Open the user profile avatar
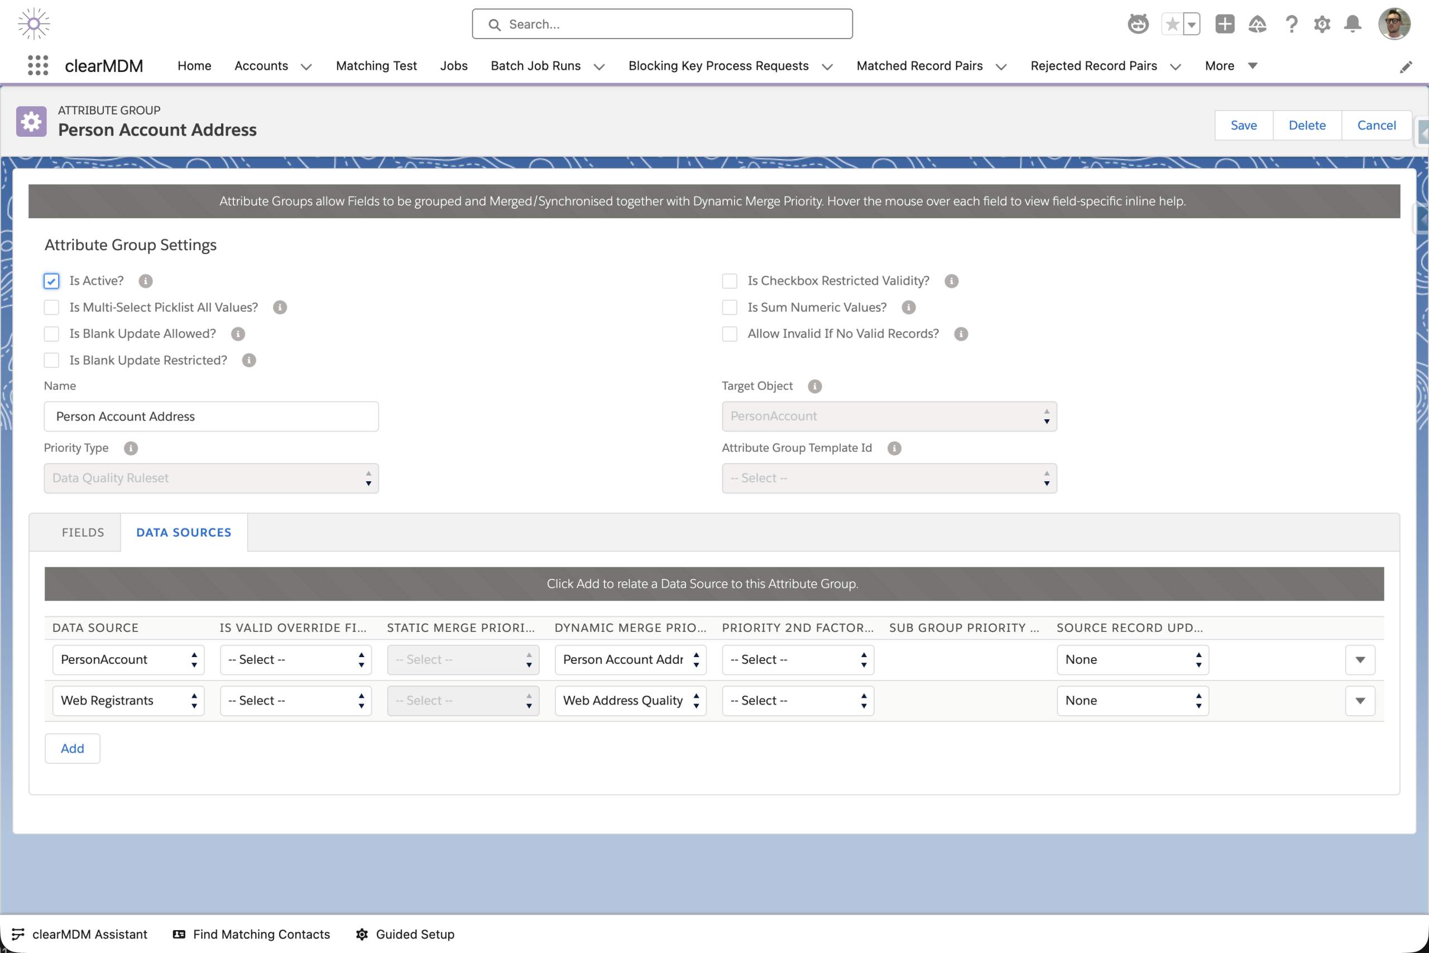This screenshot has height=953, width=1429. tap(1394, 25)
